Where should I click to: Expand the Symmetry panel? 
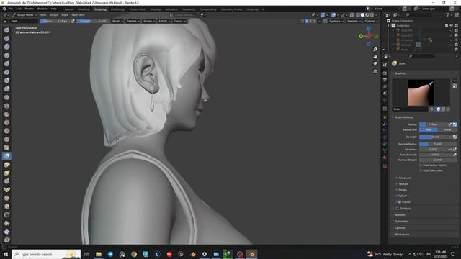pyautogui.click(x=401, y=222)
